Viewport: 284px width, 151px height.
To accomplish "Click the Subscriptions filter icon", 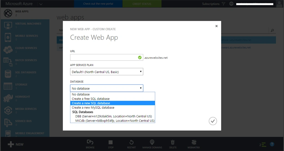I will 224,4.
